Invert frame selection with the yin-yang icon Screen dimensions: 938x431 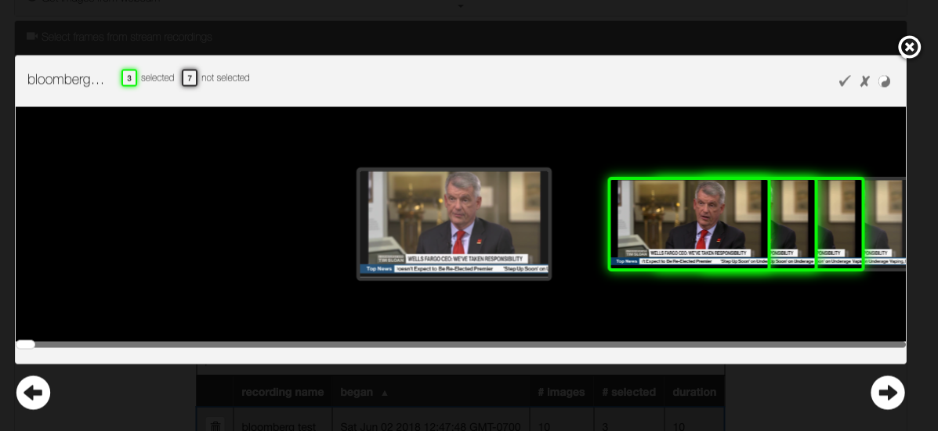pyautogui.click(x=884, y=81)
